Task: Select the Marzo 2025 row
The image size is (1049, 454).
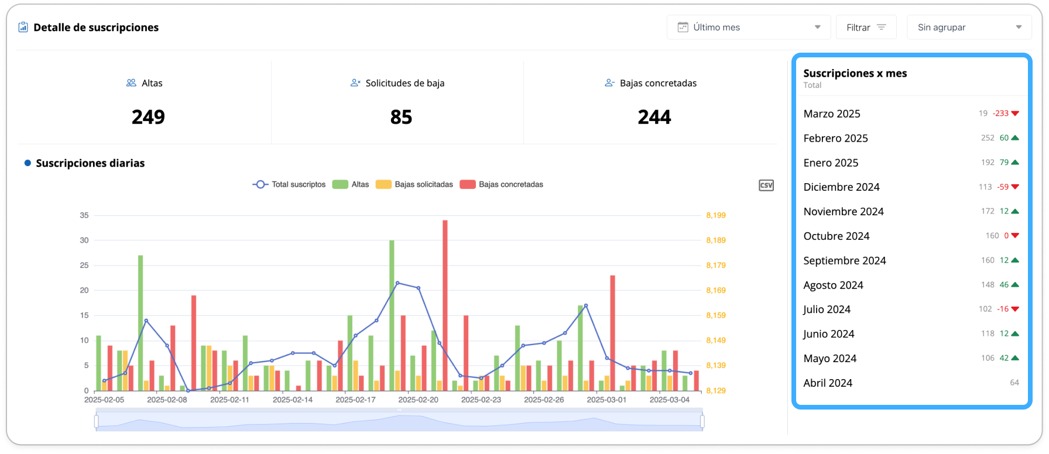Action: [x=911, y=113]
